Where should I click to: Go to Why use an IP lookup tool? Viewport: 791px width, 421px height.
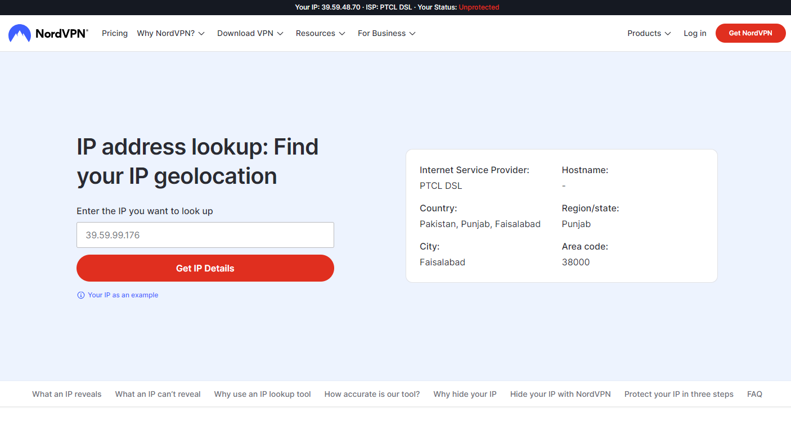[x=263, y=394]
